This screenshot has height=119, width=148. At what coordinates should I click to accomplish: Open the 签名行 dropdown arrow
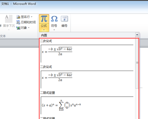point(32,17)
